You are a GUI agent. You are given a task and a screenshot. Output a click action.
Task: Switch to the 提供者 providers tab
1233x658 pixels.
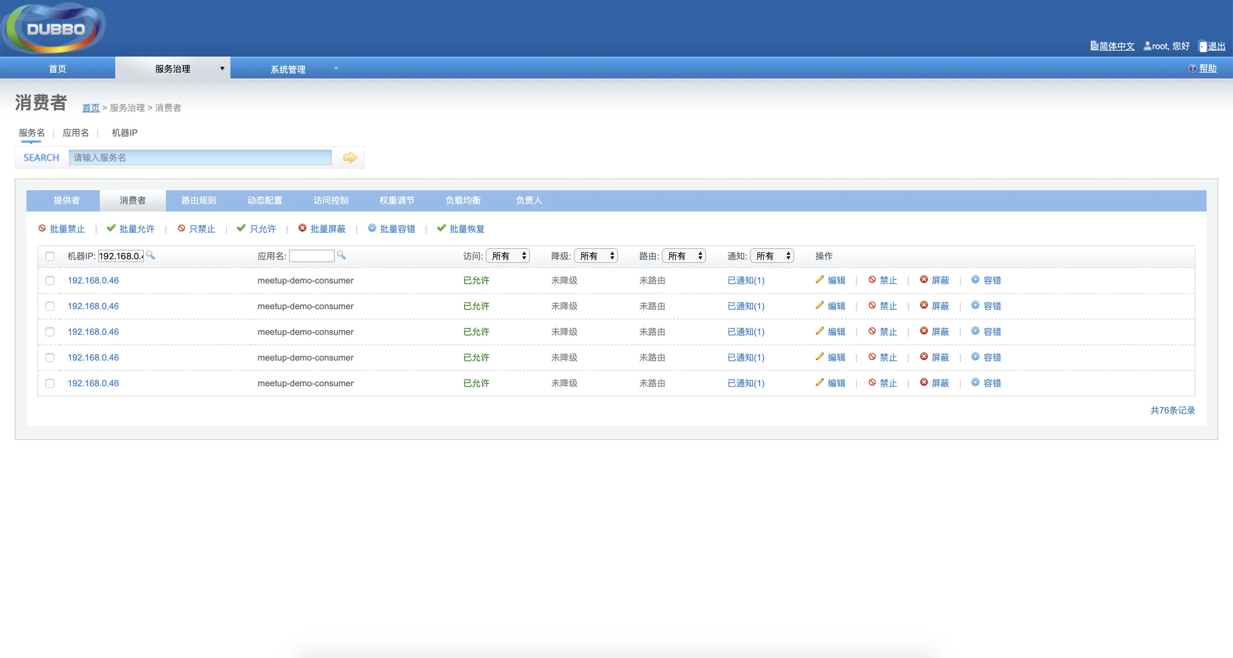66,201
